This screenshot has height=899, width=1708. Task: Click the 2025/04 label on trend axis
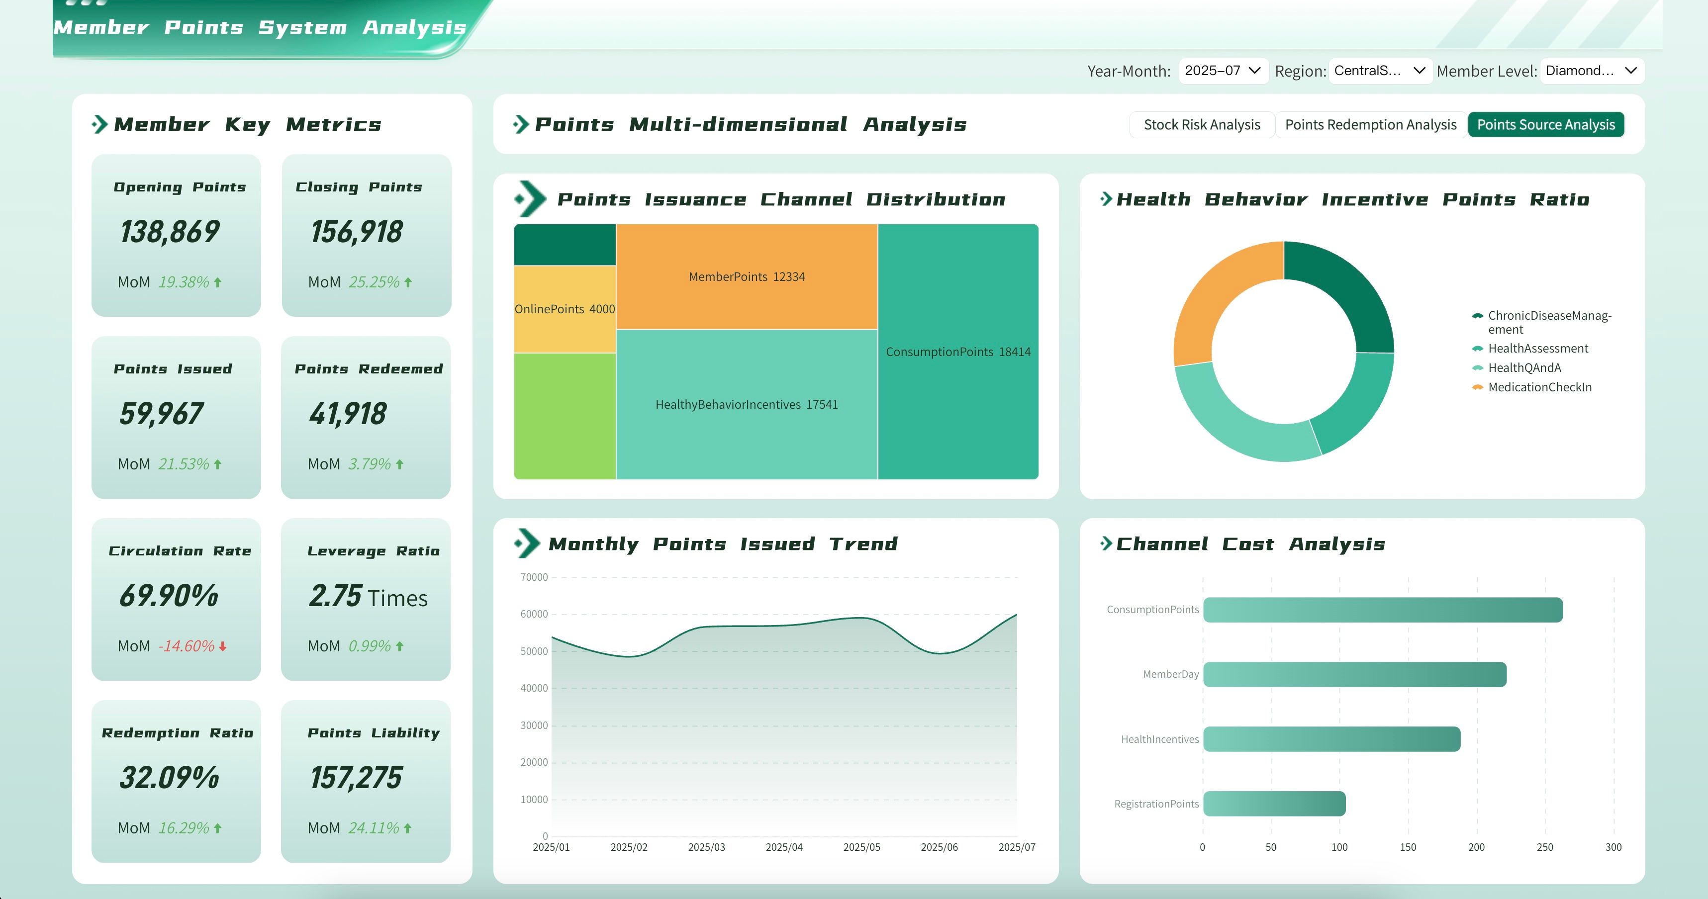pos(784,847)
